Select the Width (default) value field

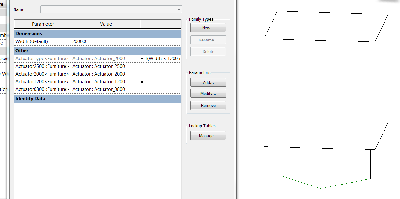coord(105,41)
